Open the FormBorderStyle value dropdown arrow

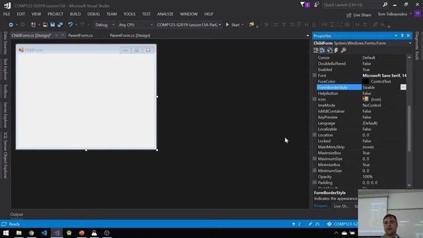(x=403, y=87)
